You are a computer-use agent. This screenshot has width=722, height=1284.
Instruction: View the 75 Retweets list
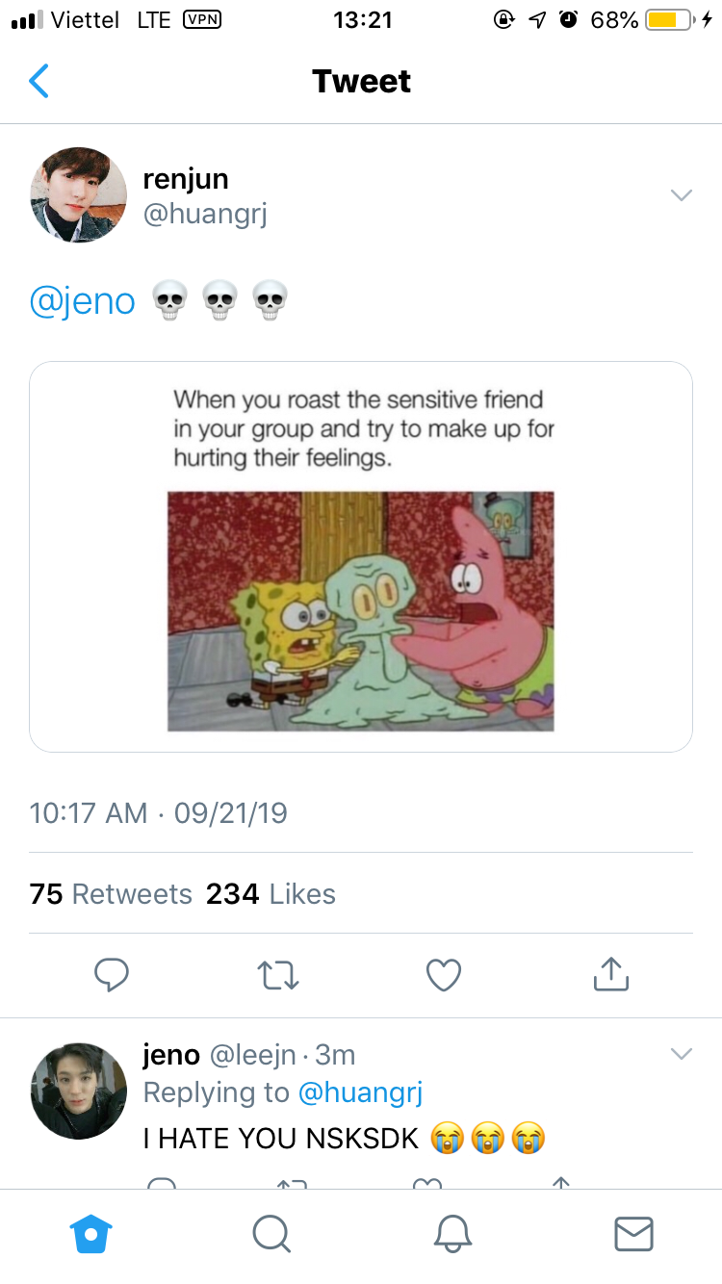tap(111, 894)
